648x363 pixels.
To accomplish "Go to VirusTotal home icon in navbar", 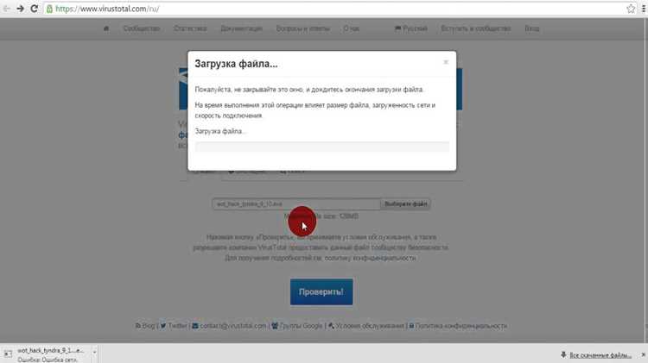I will pyautogui.click(x=106, y=28).
